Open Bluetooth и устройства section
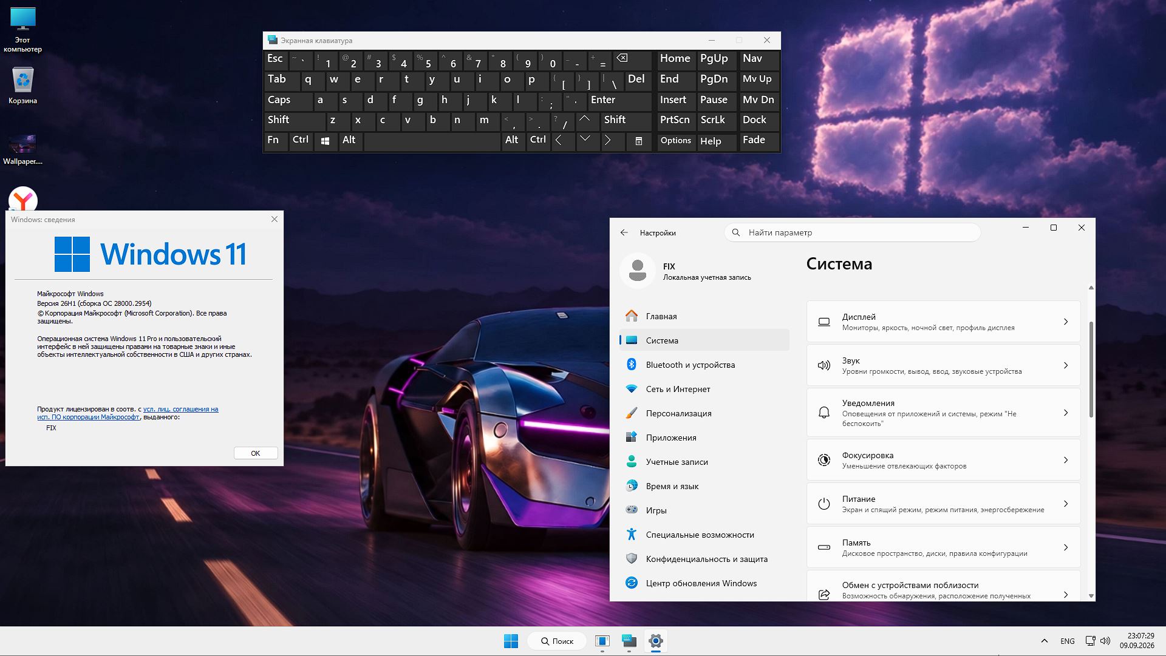 [x=704, y=365]
